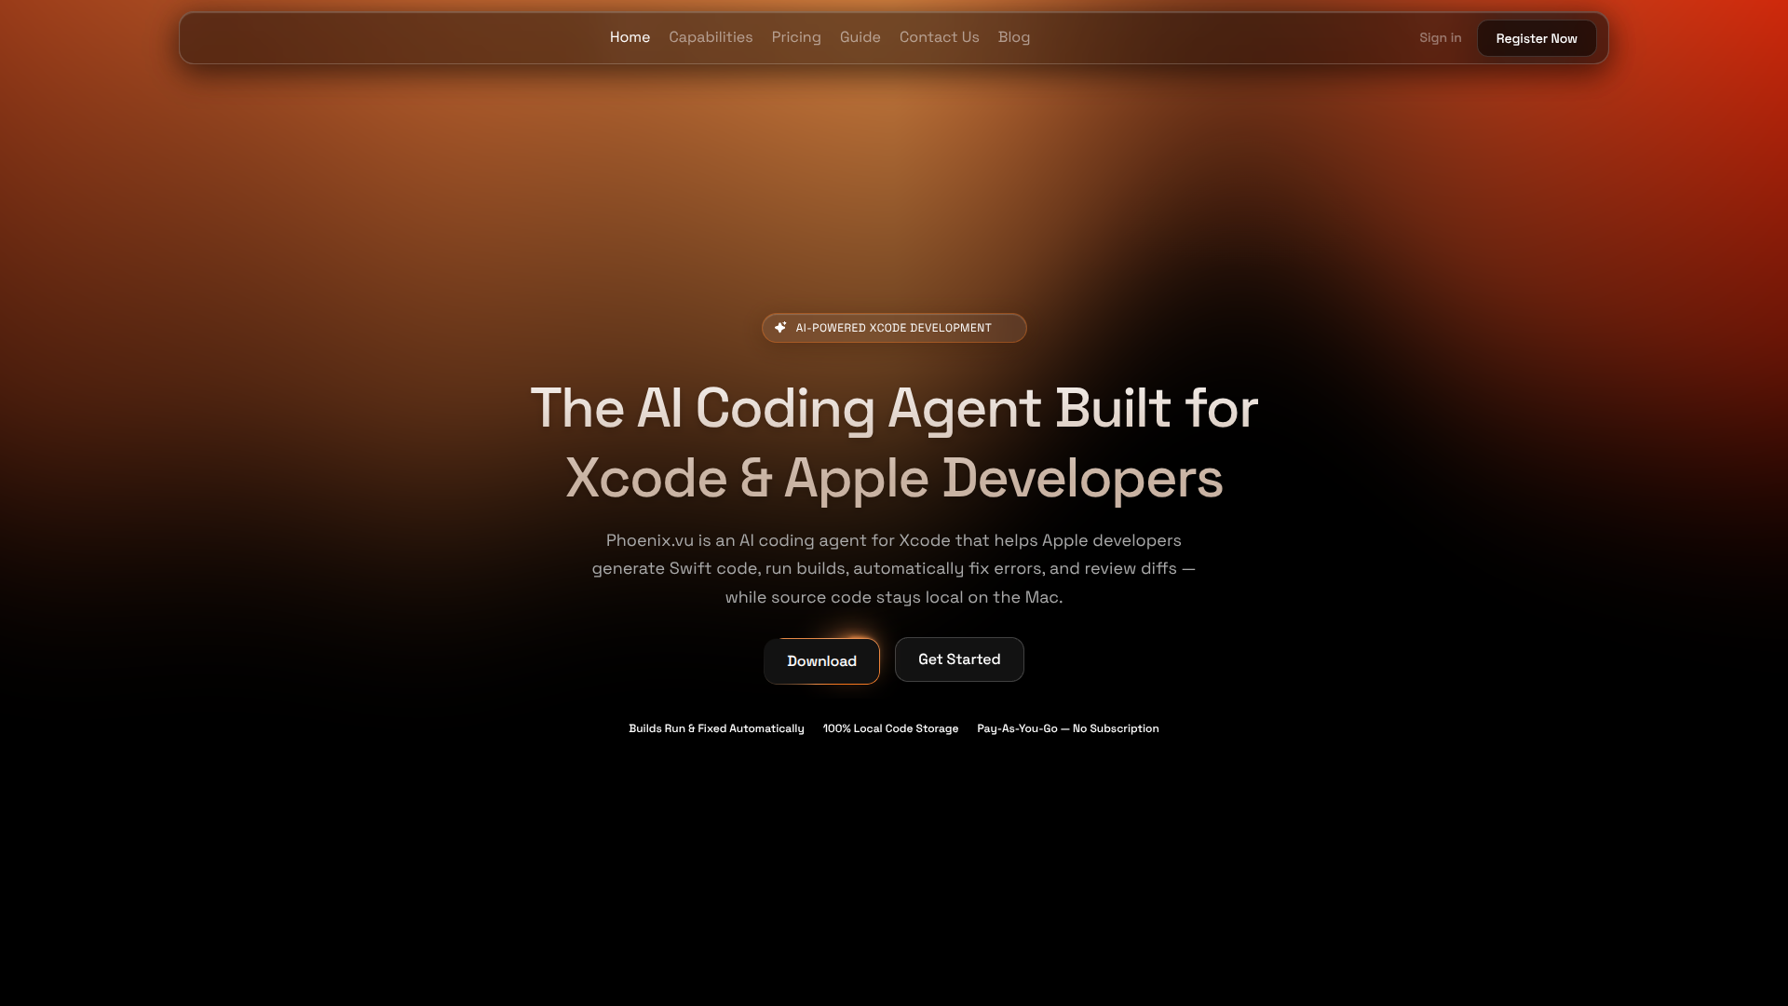Navigate to Contact Us

(x=939, y=37)
